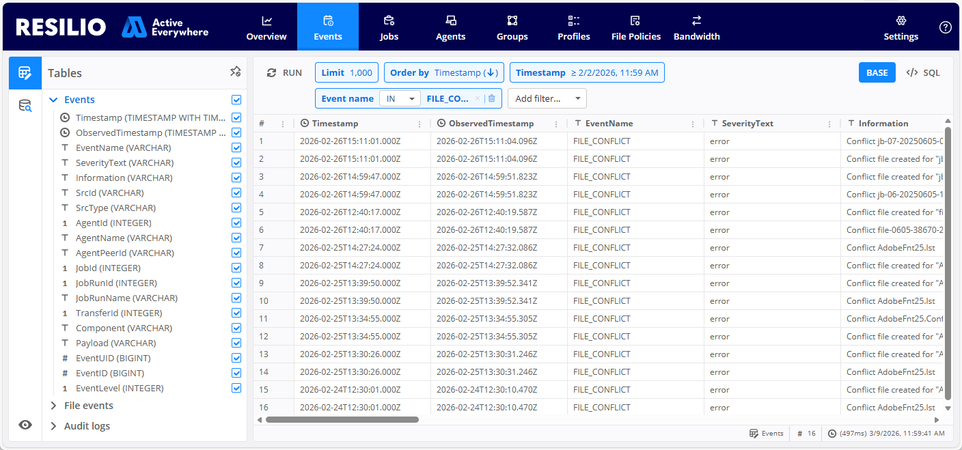Screen dimensions: 962x450
Task: Toggle the SeverityText column checkbox
Action: pos(236,163)
